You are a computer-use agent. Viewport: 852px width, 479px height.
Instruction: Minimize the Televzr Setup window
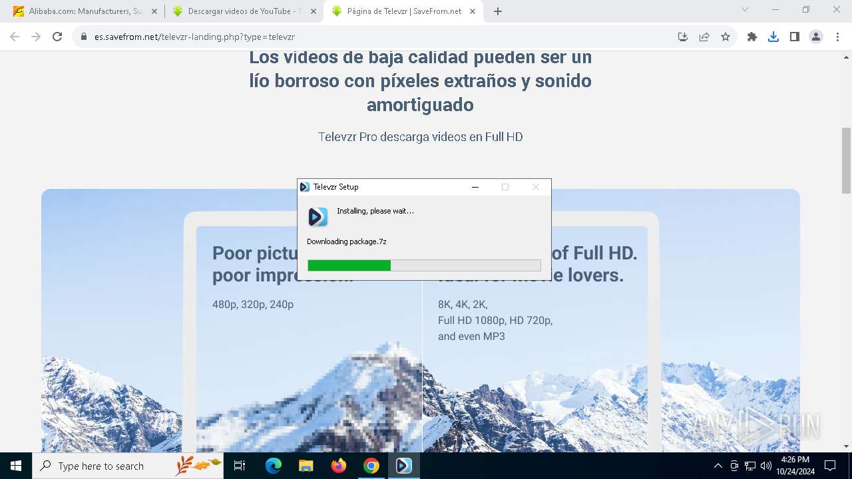475,187
